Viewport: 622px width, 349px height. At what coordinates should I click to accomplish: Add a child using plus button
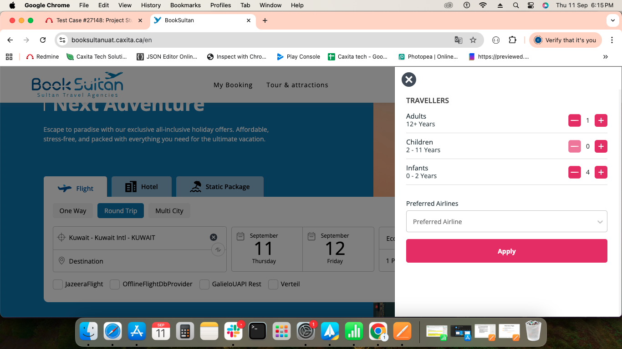click(601, 146)
